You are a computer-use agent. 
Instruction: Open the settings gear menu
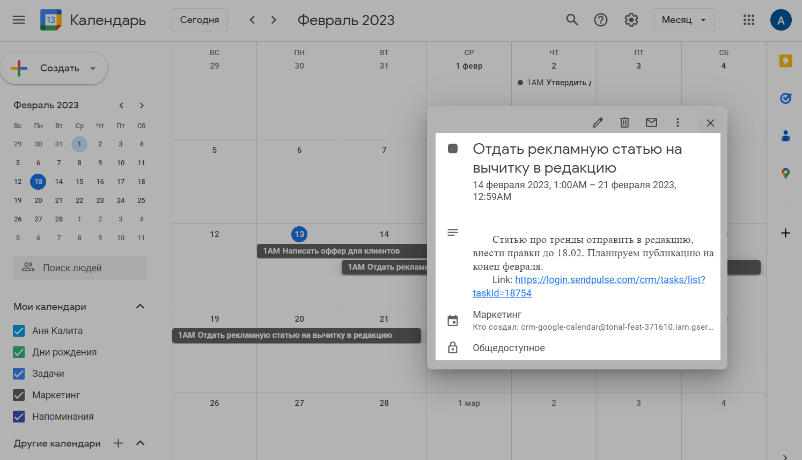[631, 20]
